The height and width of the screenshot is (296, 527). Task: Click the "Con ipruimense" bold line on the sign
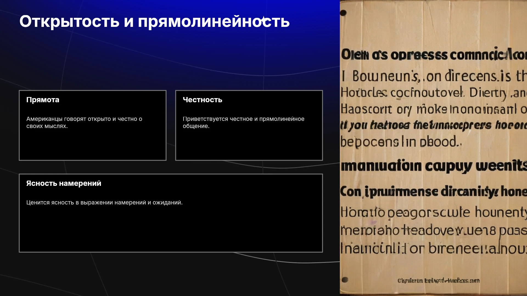point(434,191)
